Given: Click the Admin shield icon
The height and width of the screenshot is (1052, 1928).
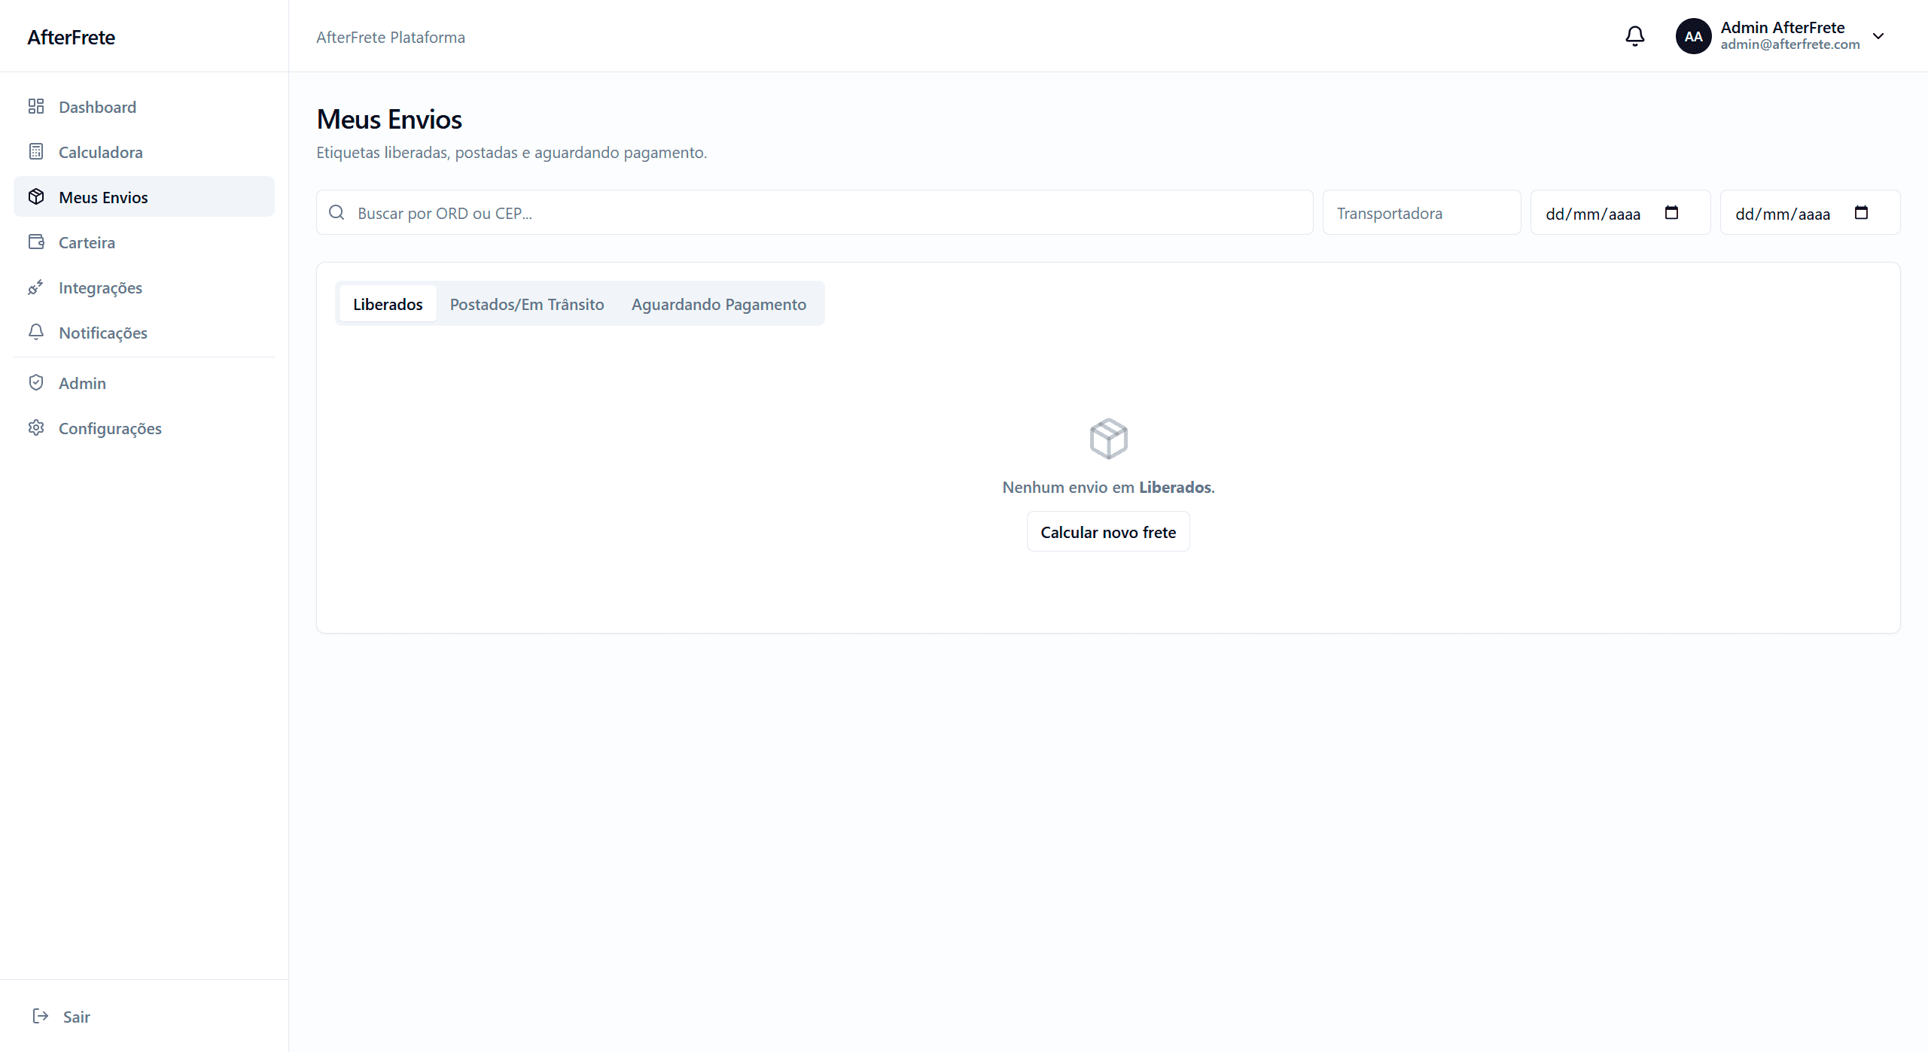Looking at the screenshot, I should coord(36,382).
